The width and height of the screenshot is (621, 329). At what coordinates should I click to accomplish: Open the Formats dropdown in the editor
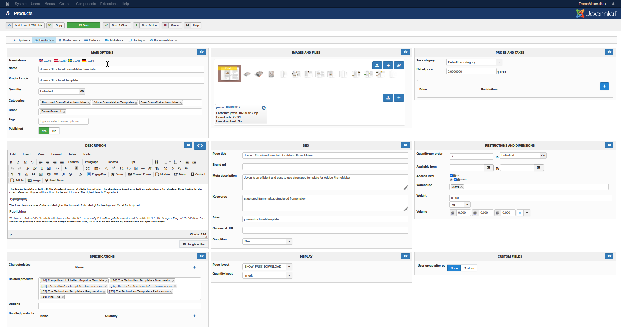pos(74,162)
